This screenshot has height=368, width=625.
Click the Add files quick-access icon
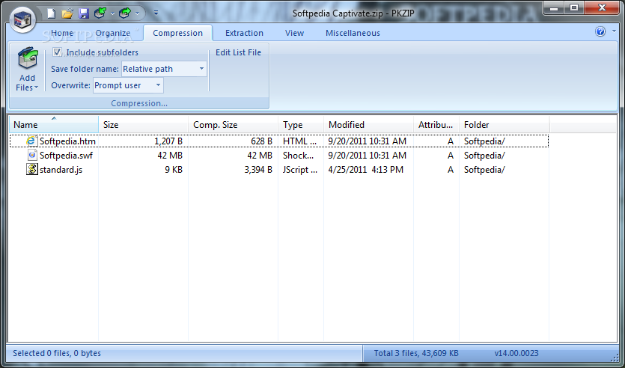click(100, 13)
